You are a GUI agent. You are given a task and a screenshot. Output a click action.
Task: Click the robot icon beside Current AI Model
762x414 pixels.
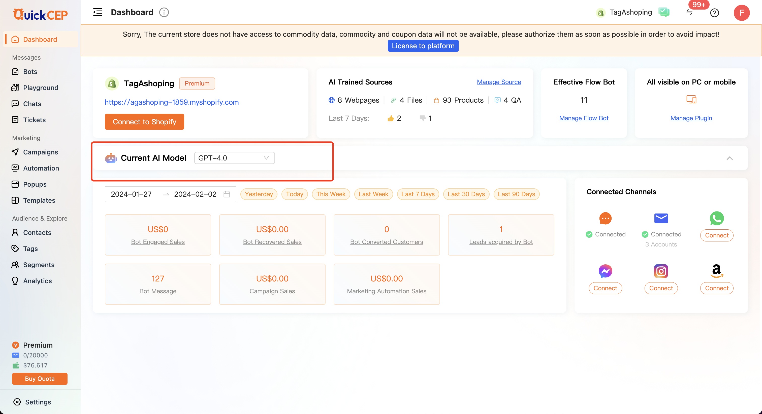coord(111,158)
